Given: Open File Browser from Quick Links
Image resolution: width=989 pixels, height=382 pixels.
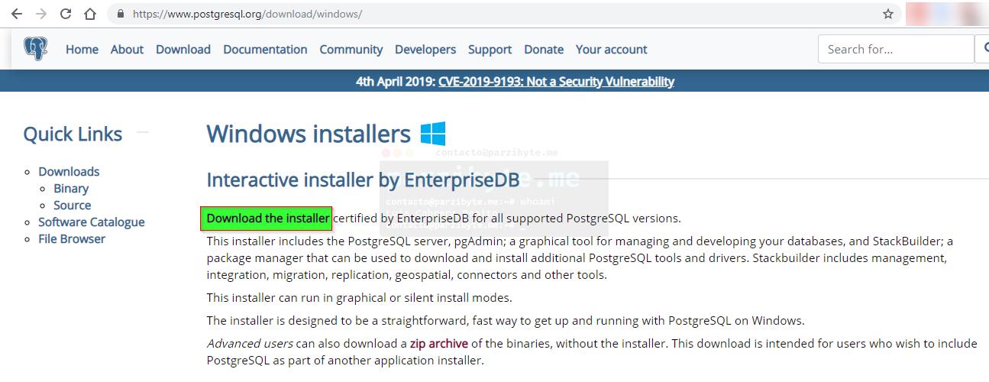Looking at the screenshot, I should click(x=72, y=239).
